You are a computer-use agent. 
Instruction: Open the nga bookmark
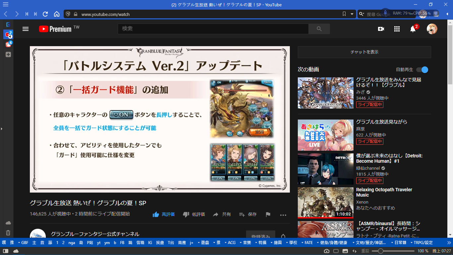pyautogui.click(x=72, y=243)
